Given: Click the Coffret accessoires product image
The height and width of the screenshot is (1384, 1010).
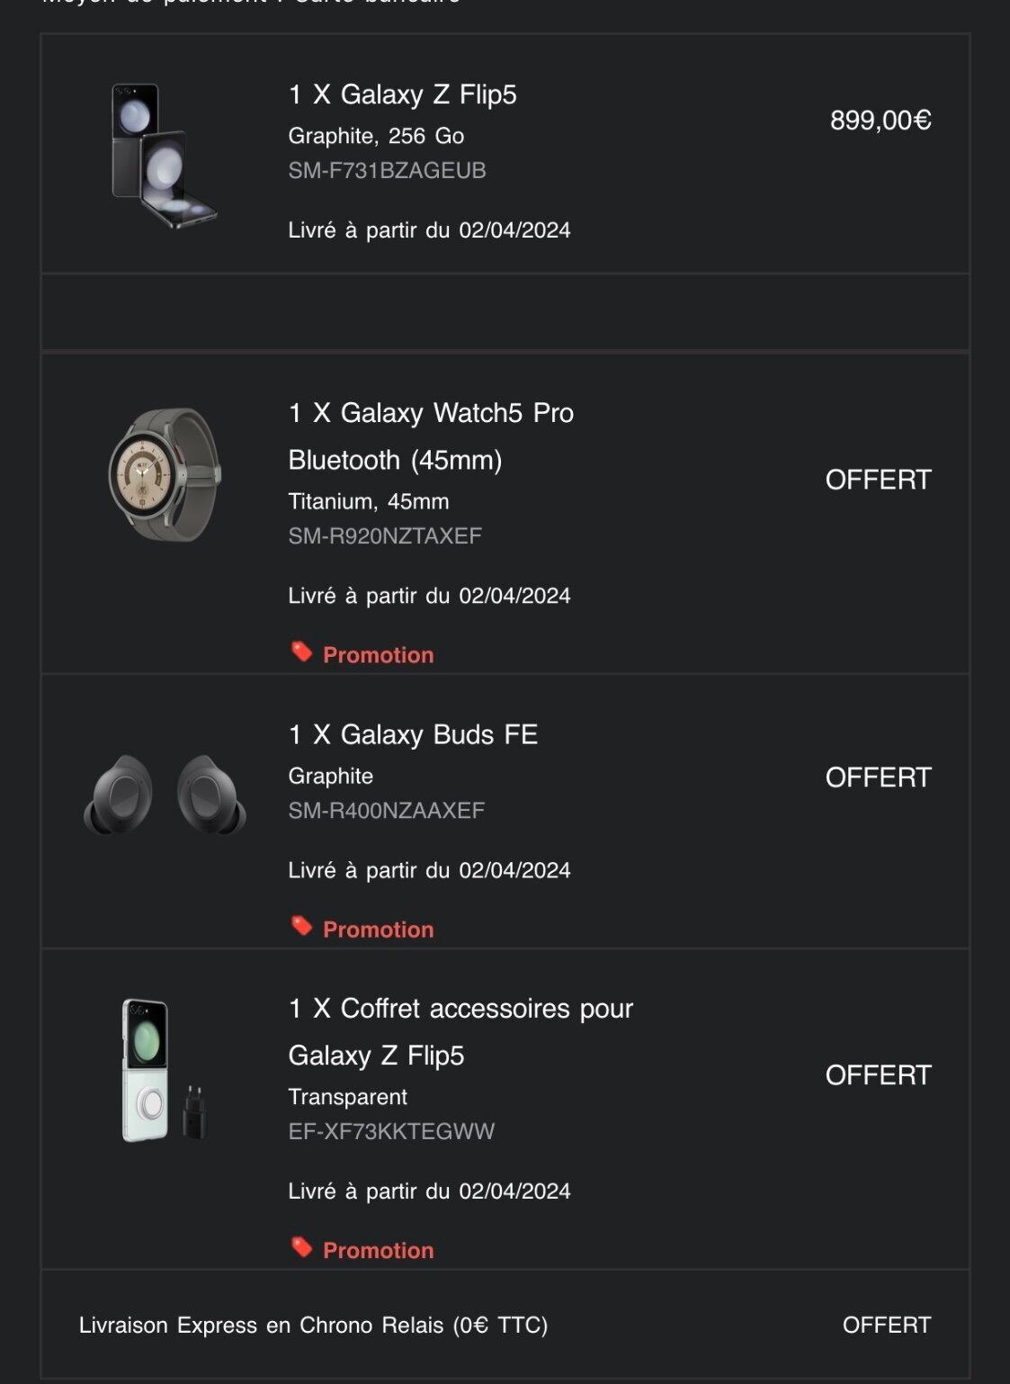Looking at the screenshot, I should coord(163,1070).
